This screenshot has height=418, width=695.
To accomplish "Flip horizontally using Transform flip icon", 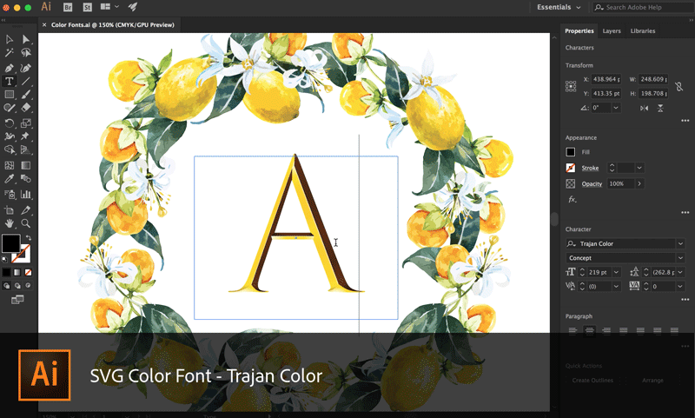I will 644,108.
